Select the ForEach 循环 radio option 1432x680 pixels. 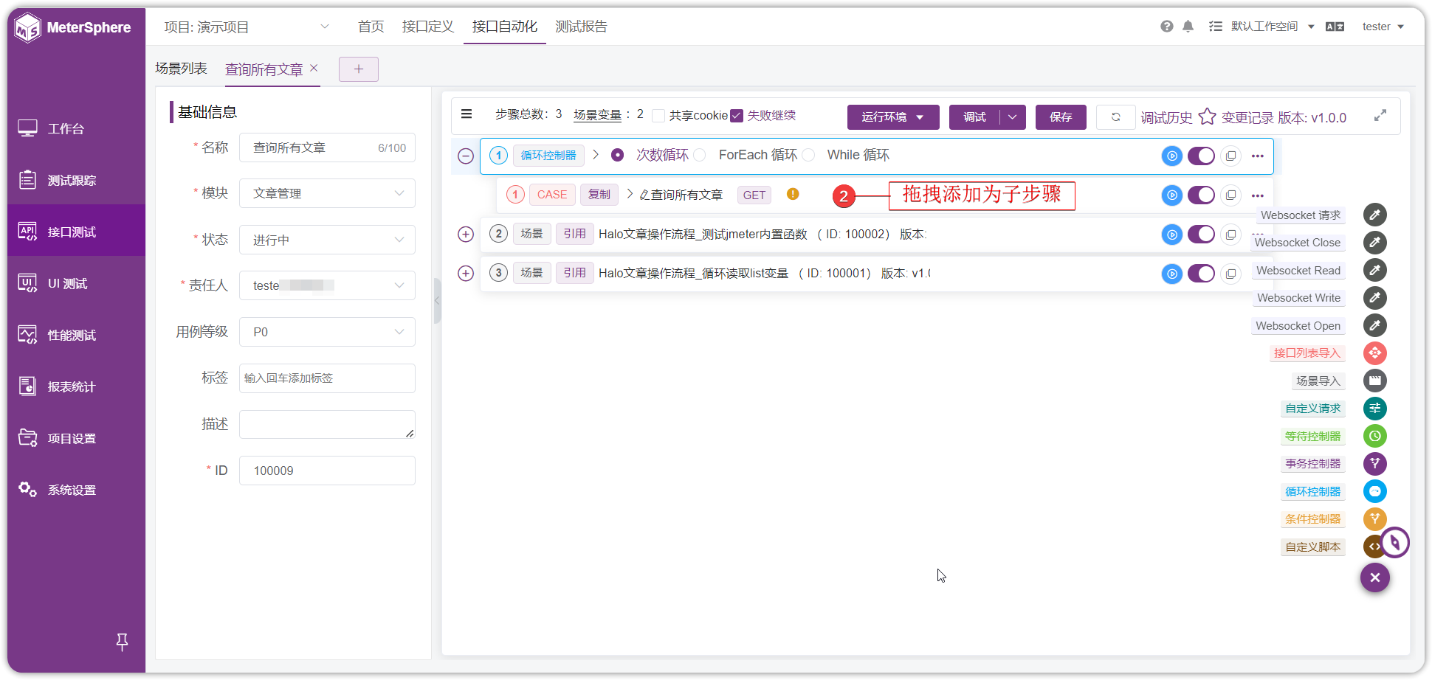pyautogui.click(x=700, y=155)
